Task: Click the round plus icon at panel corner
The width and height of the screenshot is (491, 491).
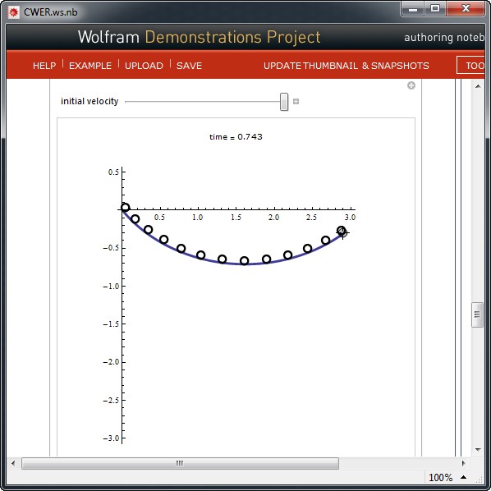Action: coord(411,85)
